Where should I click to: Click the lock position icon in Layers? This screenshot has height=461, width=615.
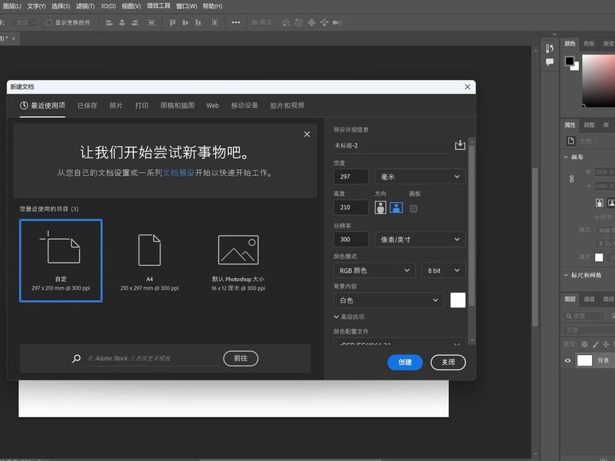(606, 344)
